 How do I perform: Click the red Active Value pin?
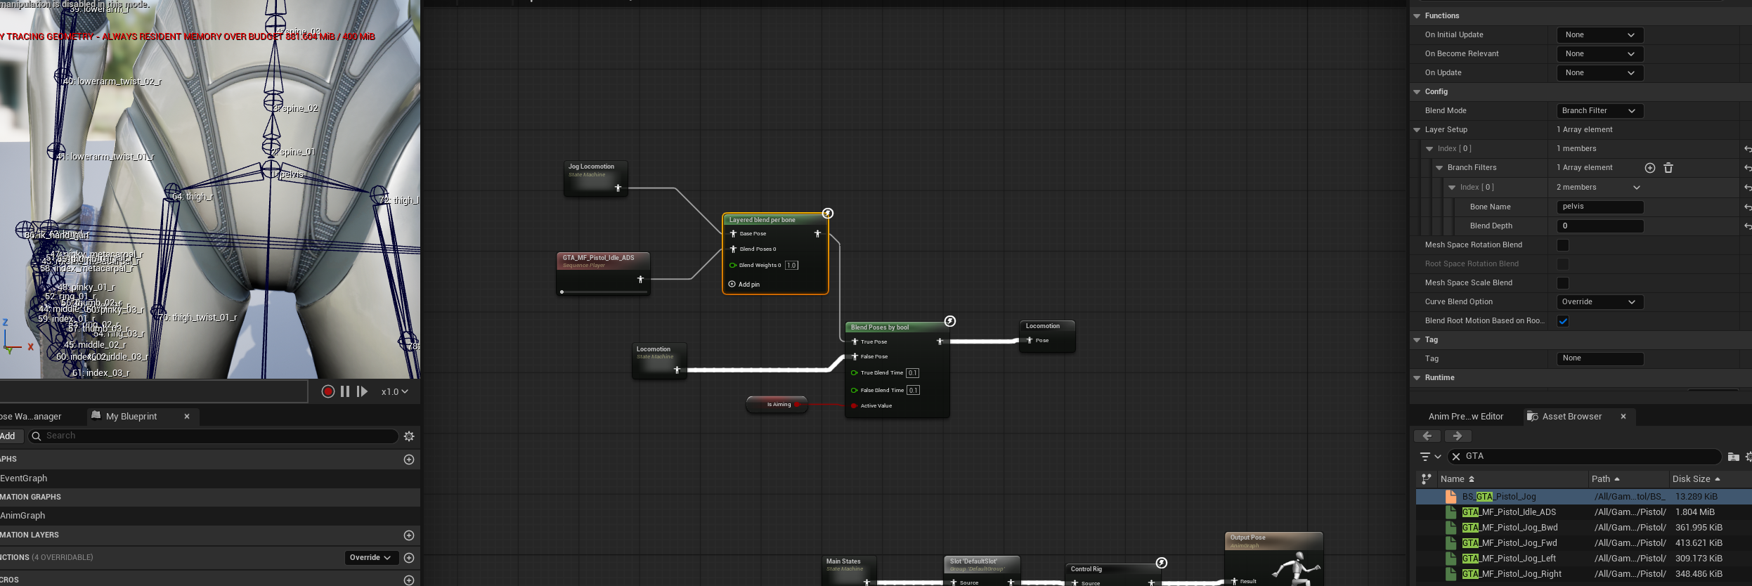click(x=854, y=406)
